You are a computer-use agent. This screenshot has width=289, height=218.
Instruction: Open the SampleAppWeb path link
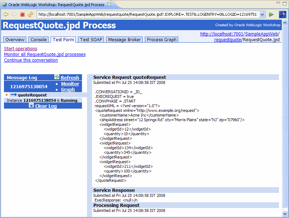click(x=261, y=34)
